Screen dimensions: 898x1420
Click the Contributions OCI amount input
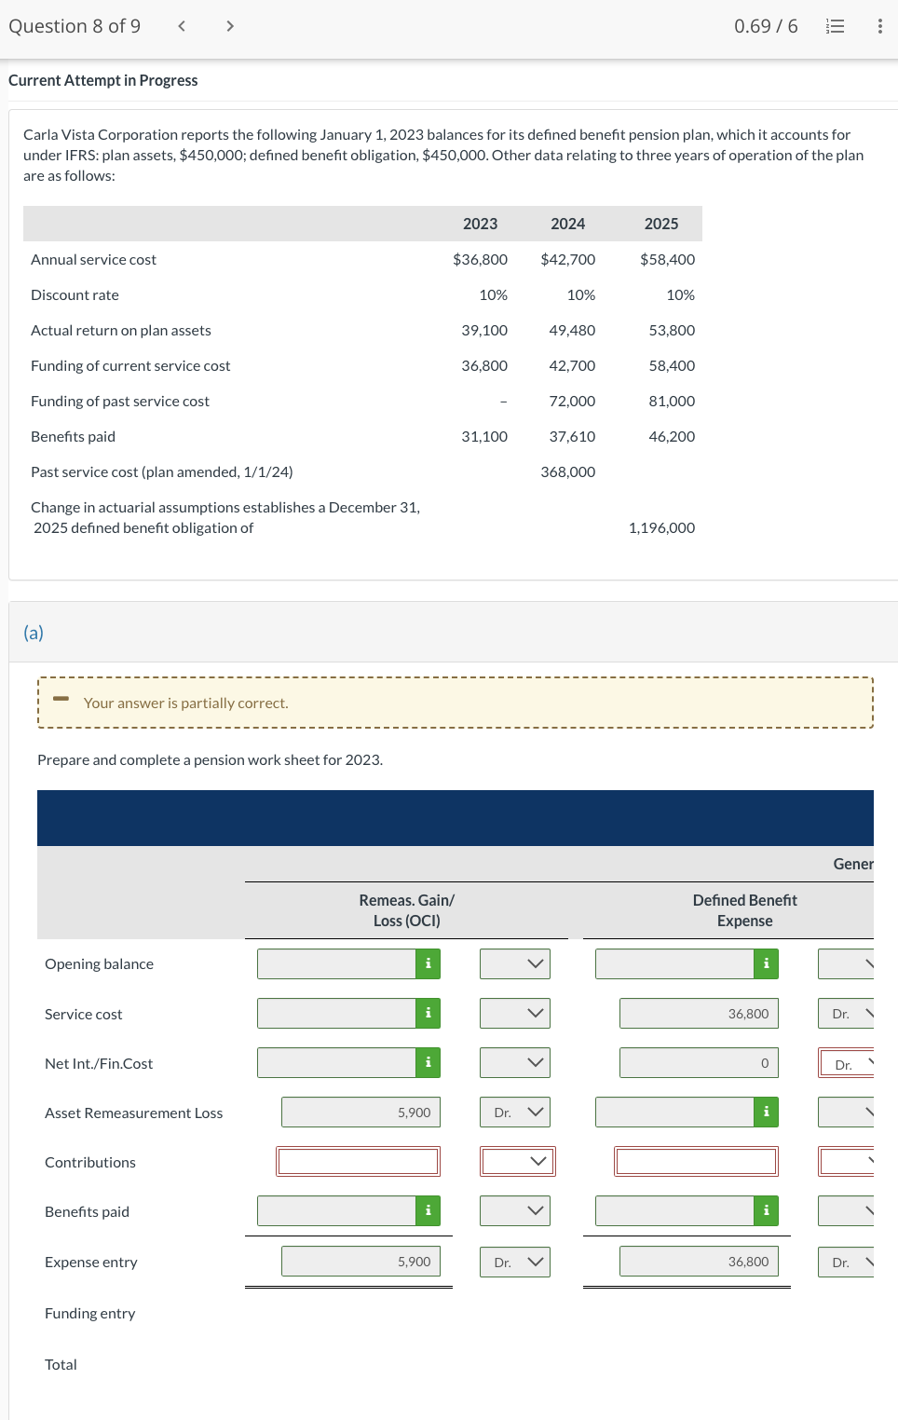(x=357, y=1161)
